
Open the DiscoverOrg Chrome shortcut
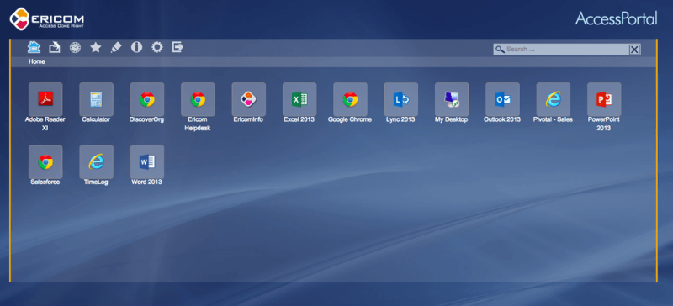click(147, 99)
